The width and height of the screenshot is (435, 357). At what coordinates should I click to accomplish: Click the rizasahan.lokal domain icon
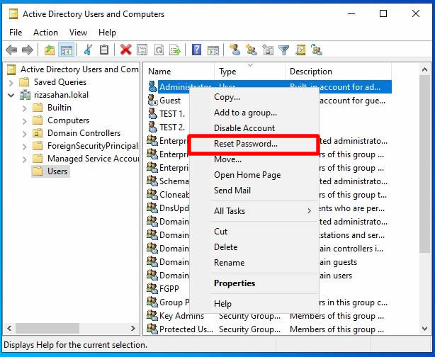coord(26,95)
